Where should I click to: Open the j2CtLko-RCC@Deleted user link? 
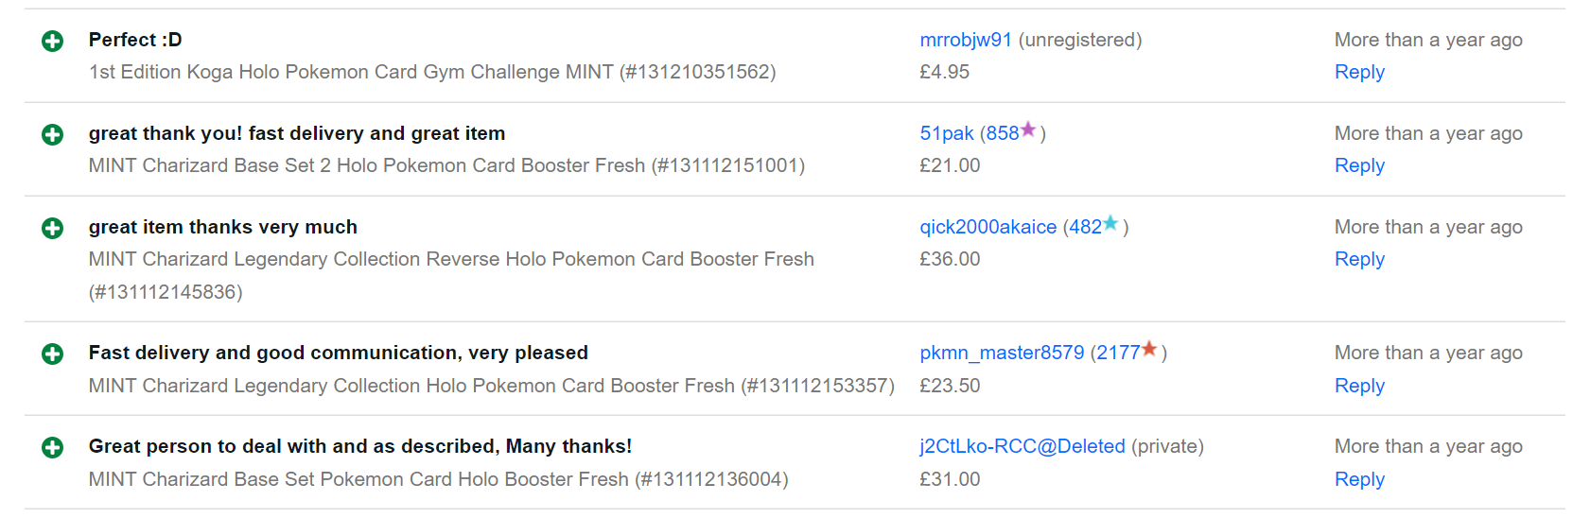click(x=1022, y=446)
